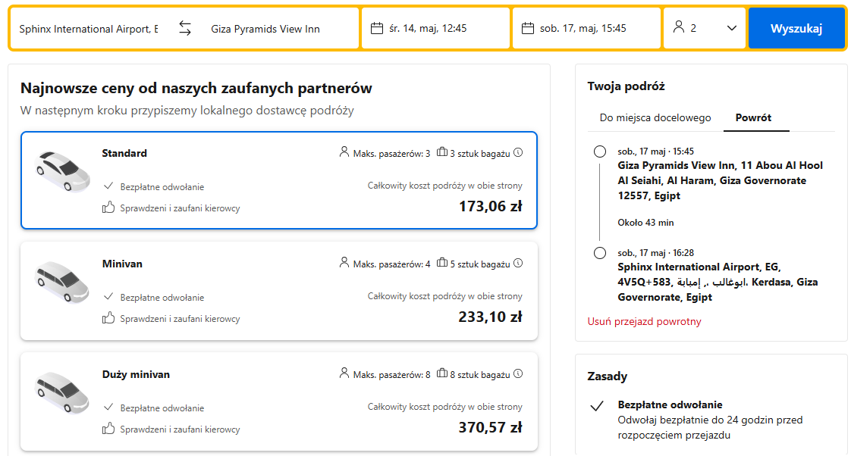Click the 370,57 zł price
Screen dimensions: 851x456
[490, 428]
